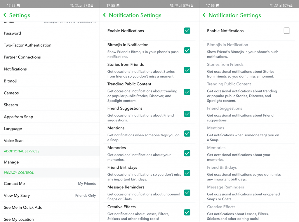Tap the Settings title text
Image resolution: width=299 pixels, height=222 pixels.
click(20, 15)
